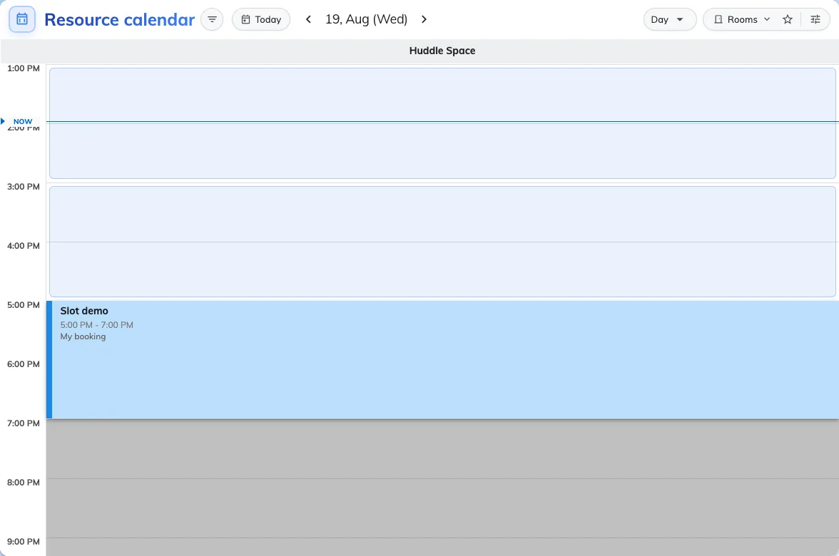Go to the next day

pyautogui.click(x=424, y=19)
